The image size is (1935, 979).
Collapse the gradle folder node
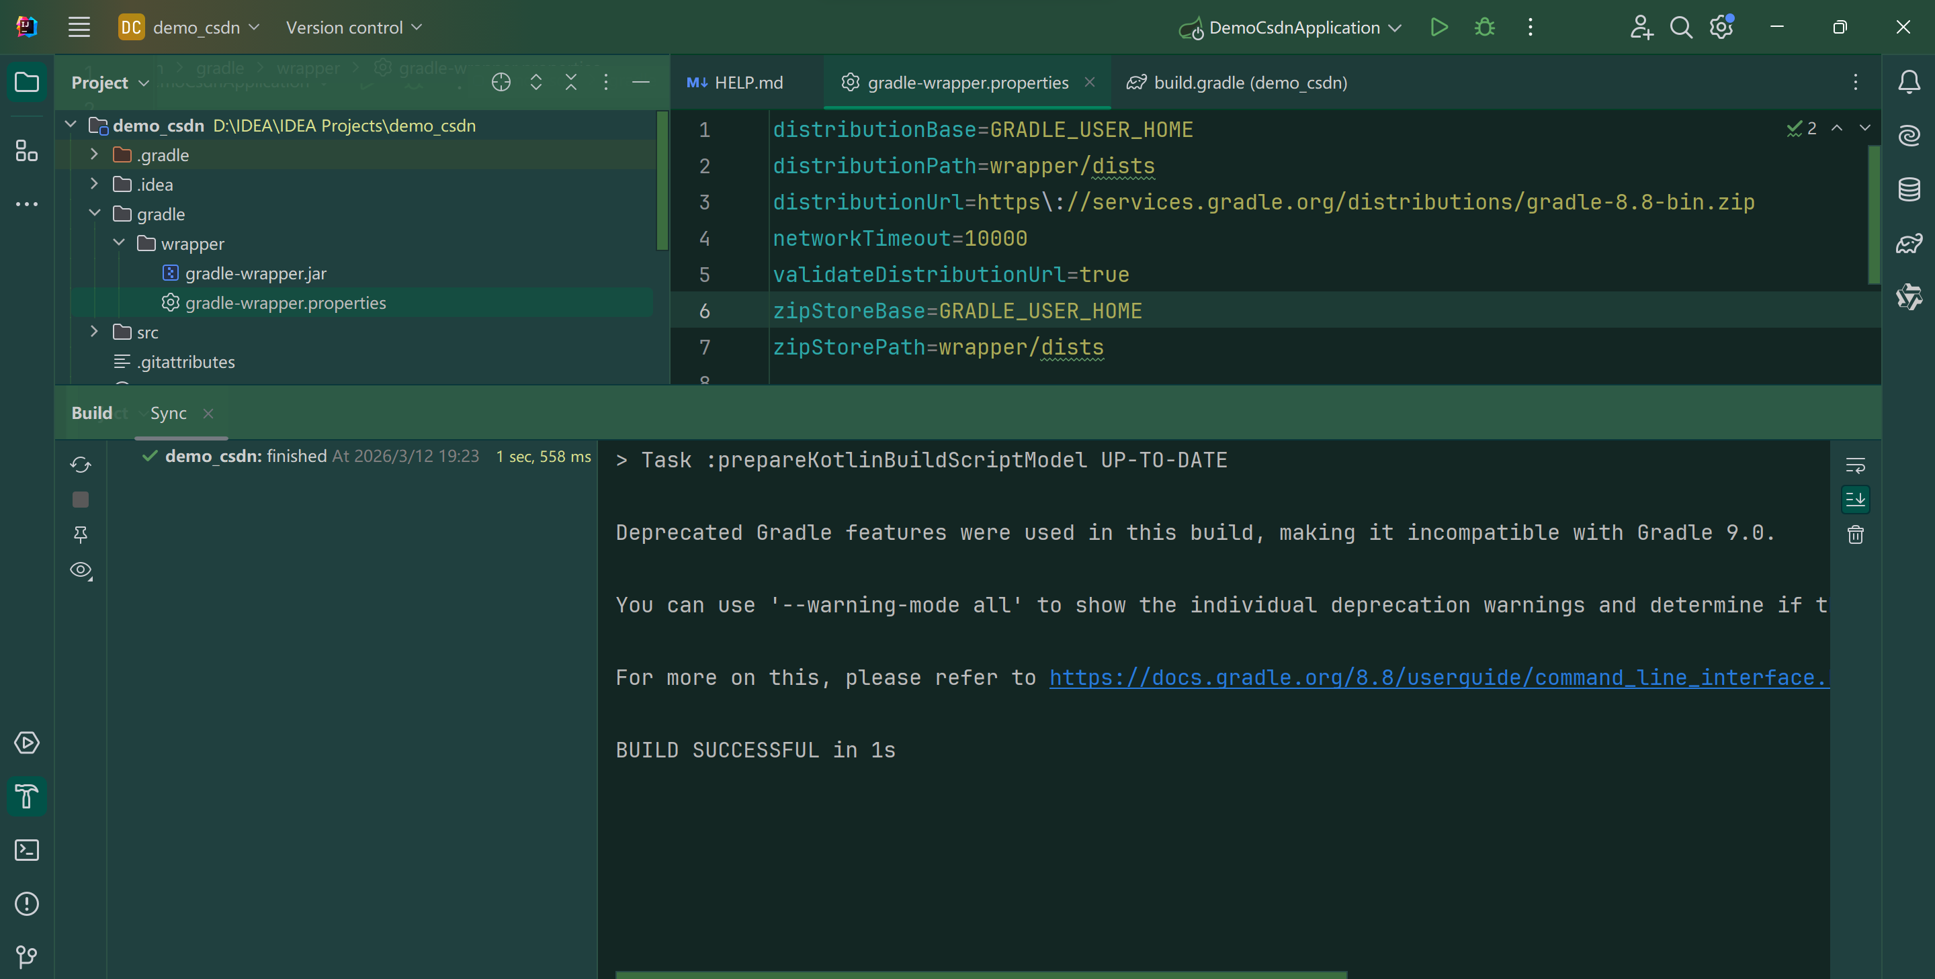coord(94,214)
